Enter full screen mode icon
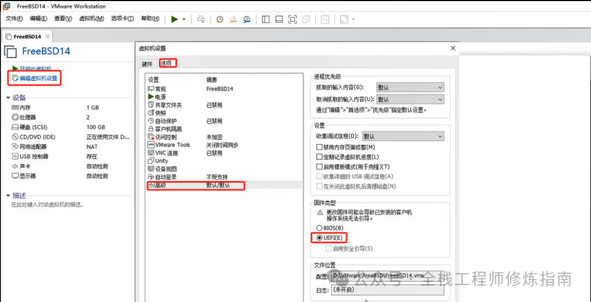Image resolution: width=591 pixels, height=302 pixels. [x=292, y=20]
